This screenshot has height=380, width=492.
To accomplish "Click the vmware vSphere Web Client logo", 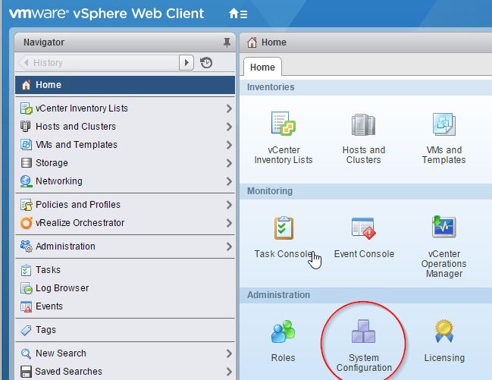I will point(107,14).
